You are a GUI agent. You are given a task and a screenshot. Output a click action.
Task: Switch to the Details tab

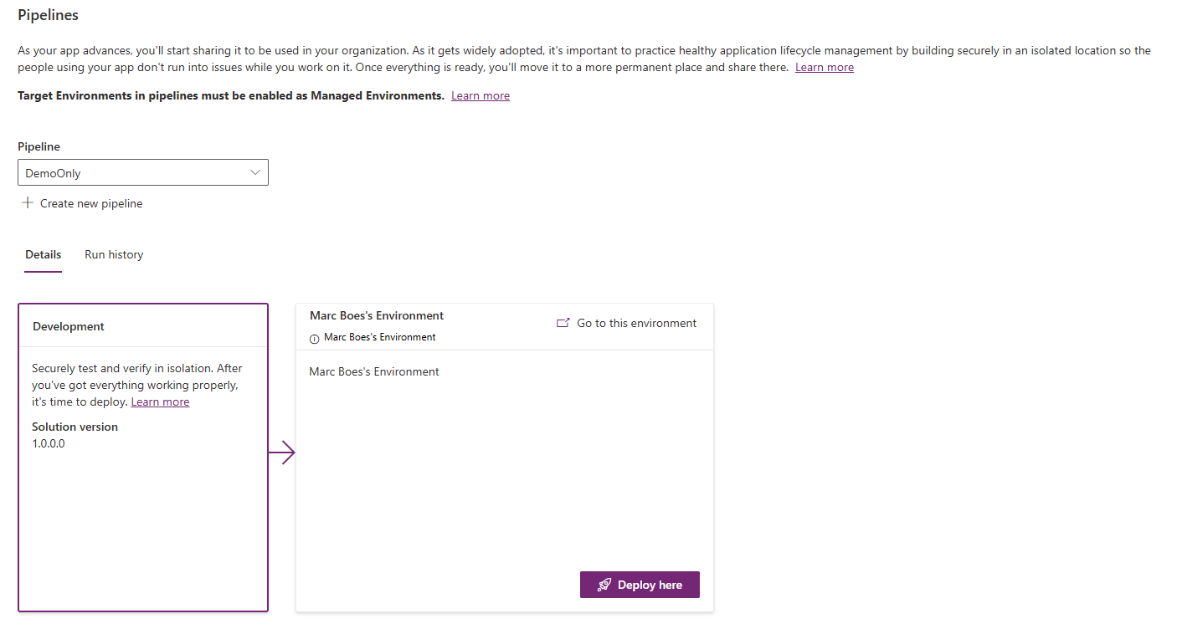coord(44,254)
